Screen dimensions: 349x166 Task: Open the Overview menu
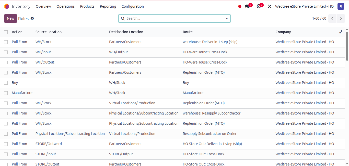coord(43,6)
